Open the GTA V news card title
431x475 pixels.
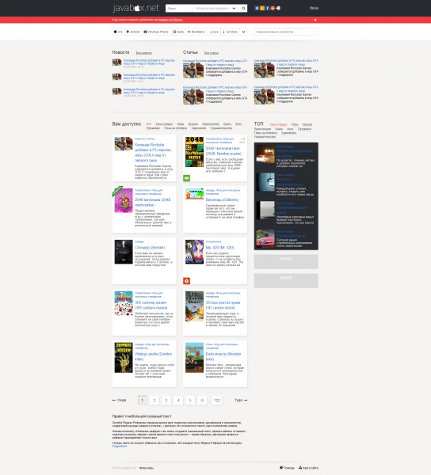153,152
